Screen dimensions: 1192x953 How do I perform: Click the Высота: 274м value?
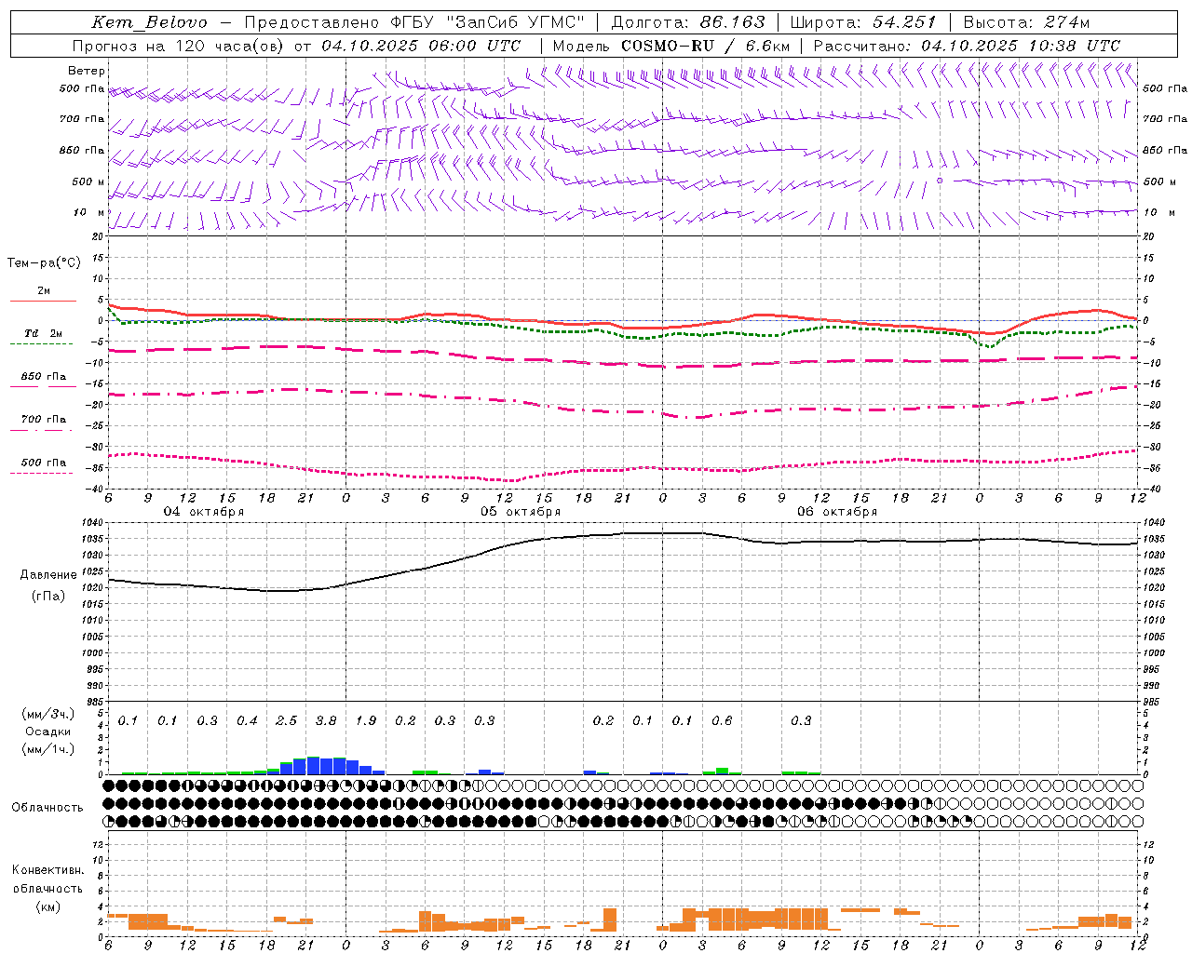[1026, 22]
